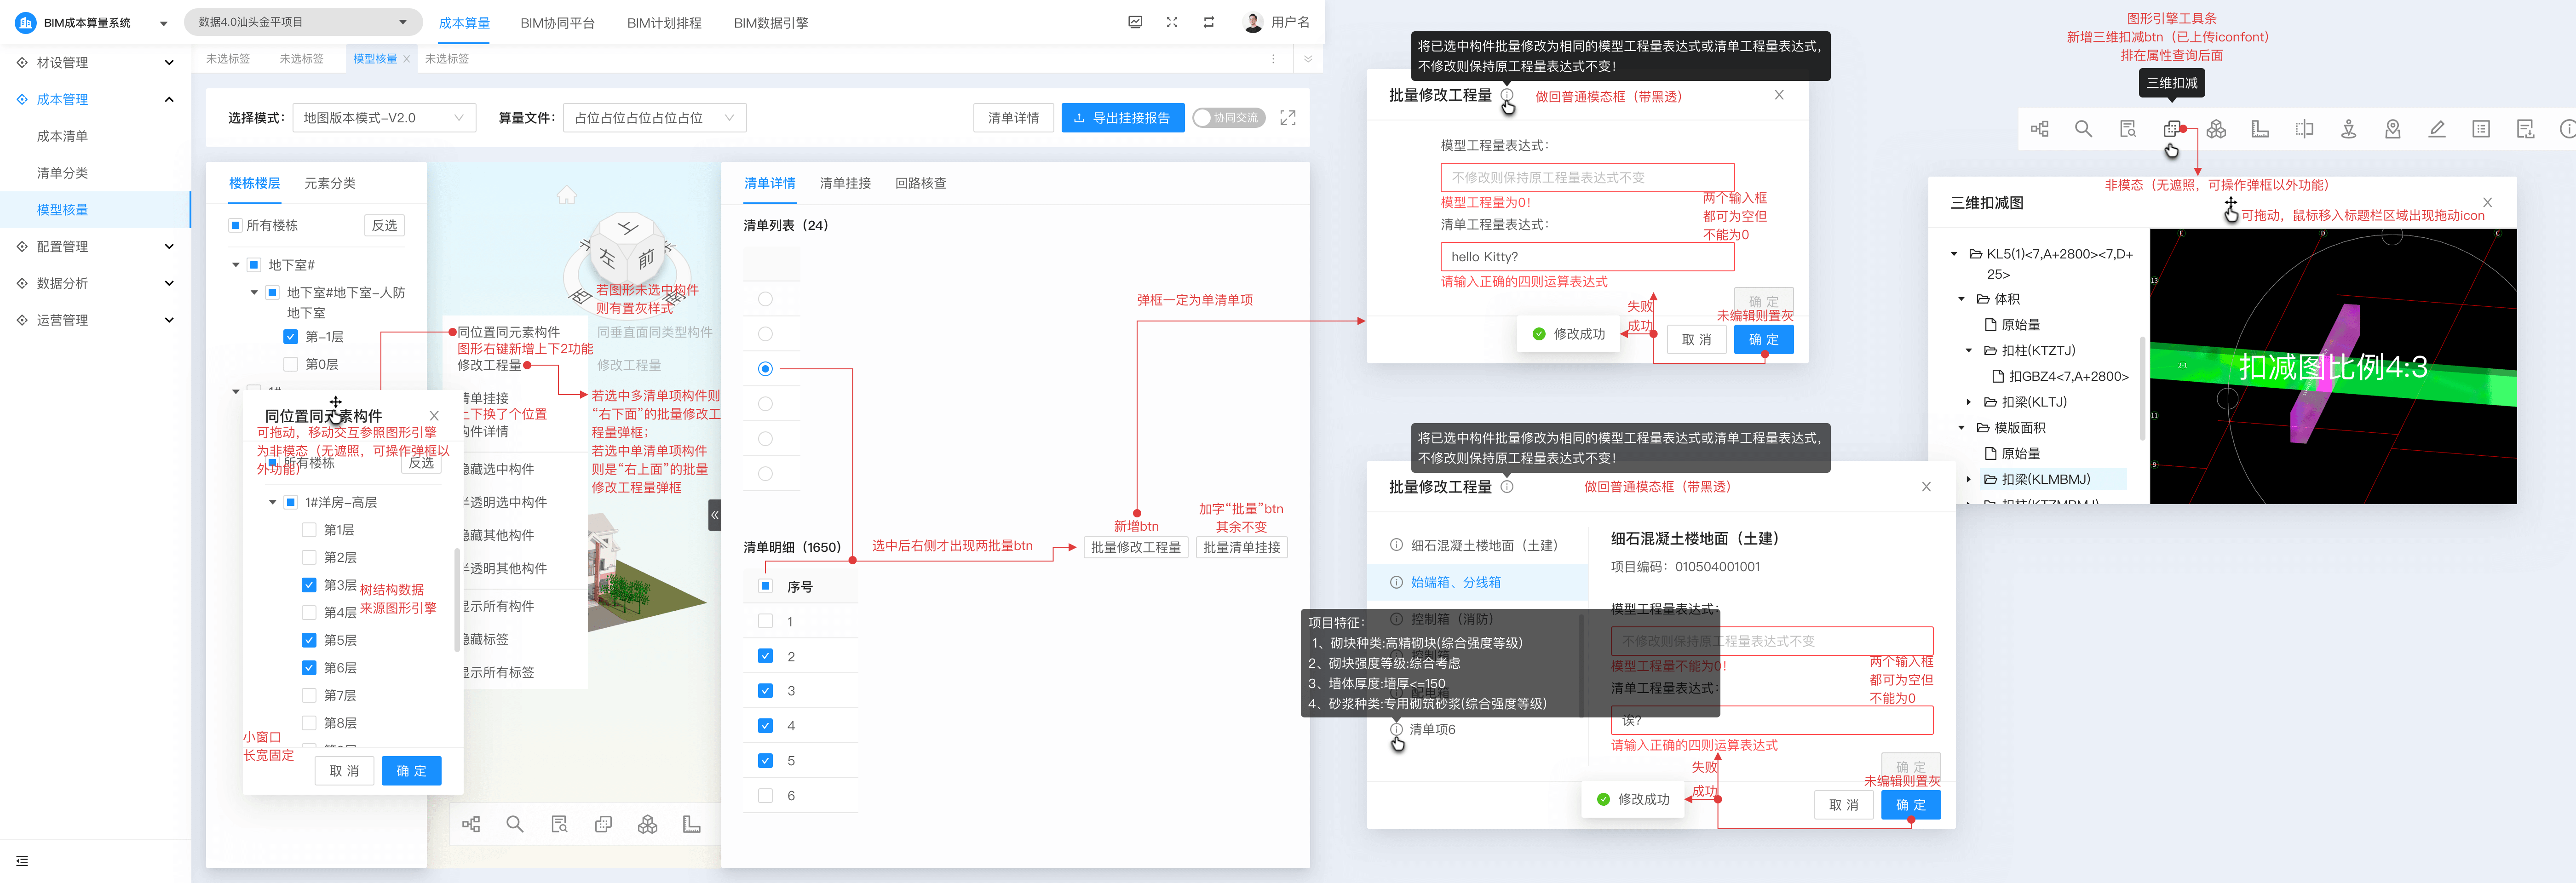This screenshot has width=2576, height=883.
Task: Click the map pin location icon in the toolbar
Action: pyautogui.click(x=2392, y=129)
